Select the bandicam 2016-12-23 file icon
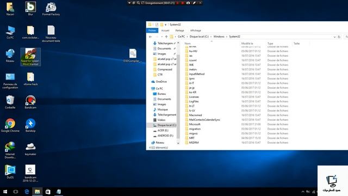This screenshot has height=196, width=348. click(x=30, y=174)
